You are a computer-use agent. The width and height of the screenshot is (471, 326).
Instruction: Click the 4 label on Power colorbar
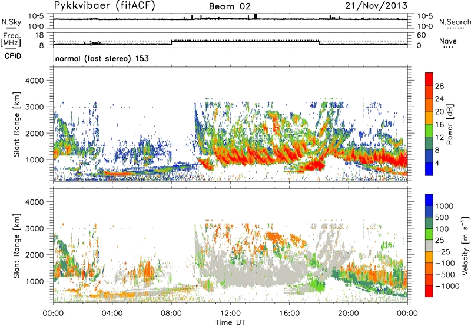point(437,163)
